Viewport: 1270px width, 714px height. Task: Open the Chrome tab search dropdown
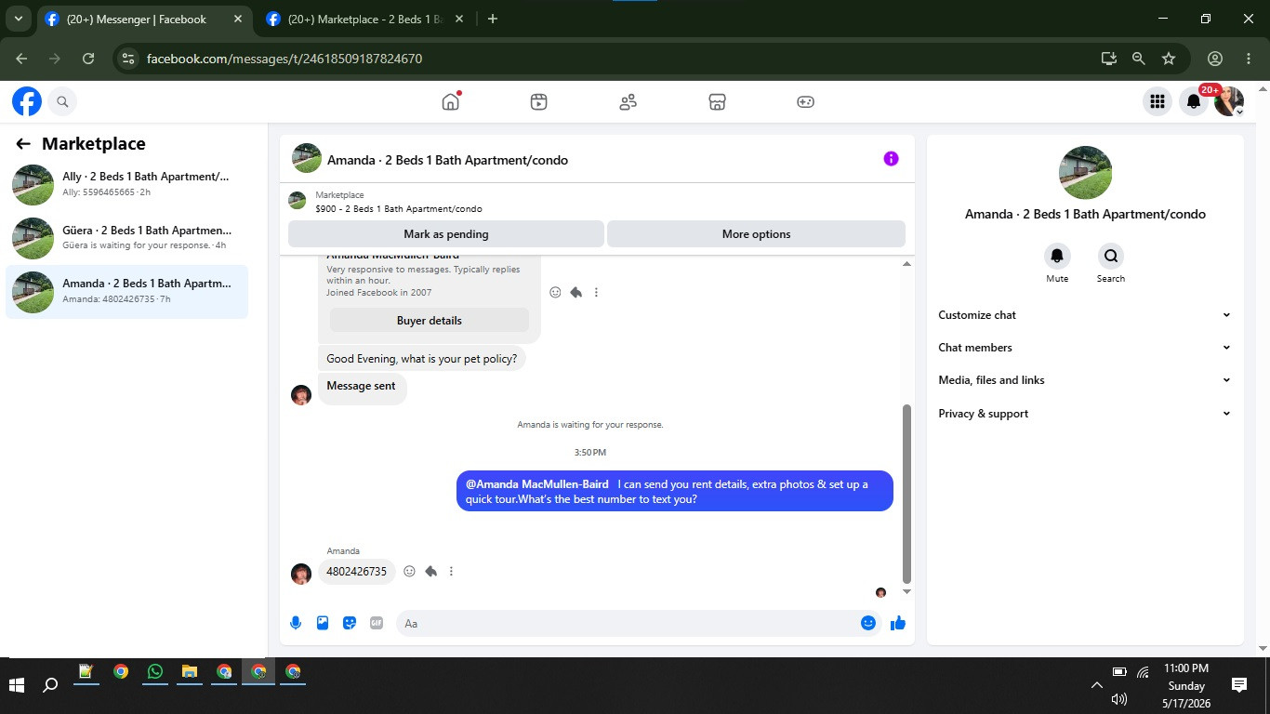19,19
